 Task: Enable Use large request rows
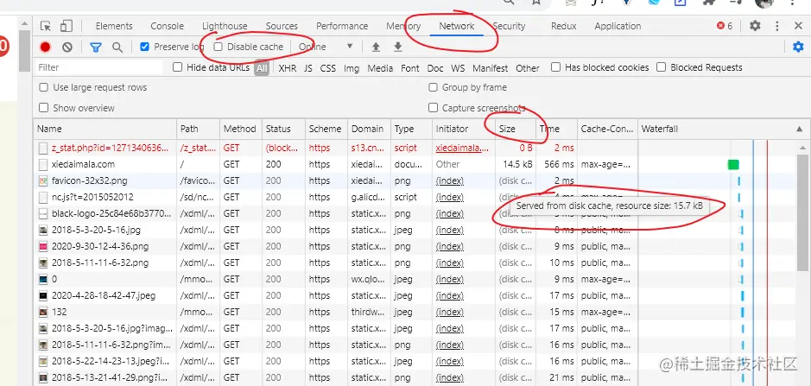pos(44,87)
